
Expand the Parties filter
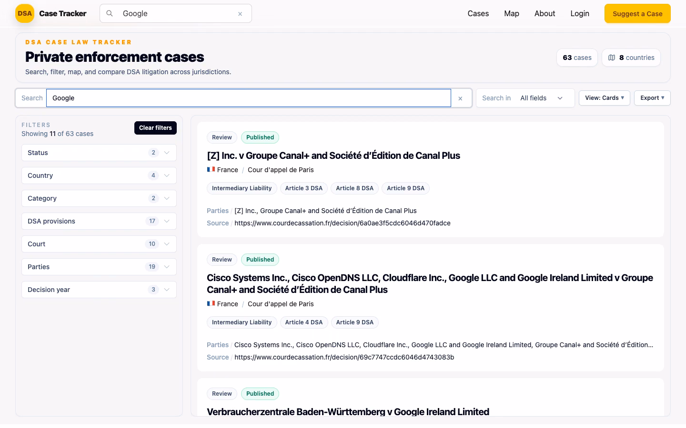pos(99,267)
